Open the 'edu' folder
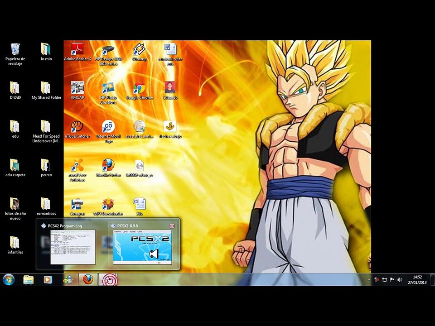Viewport: 435px width, 326px height. coord(15,127)
